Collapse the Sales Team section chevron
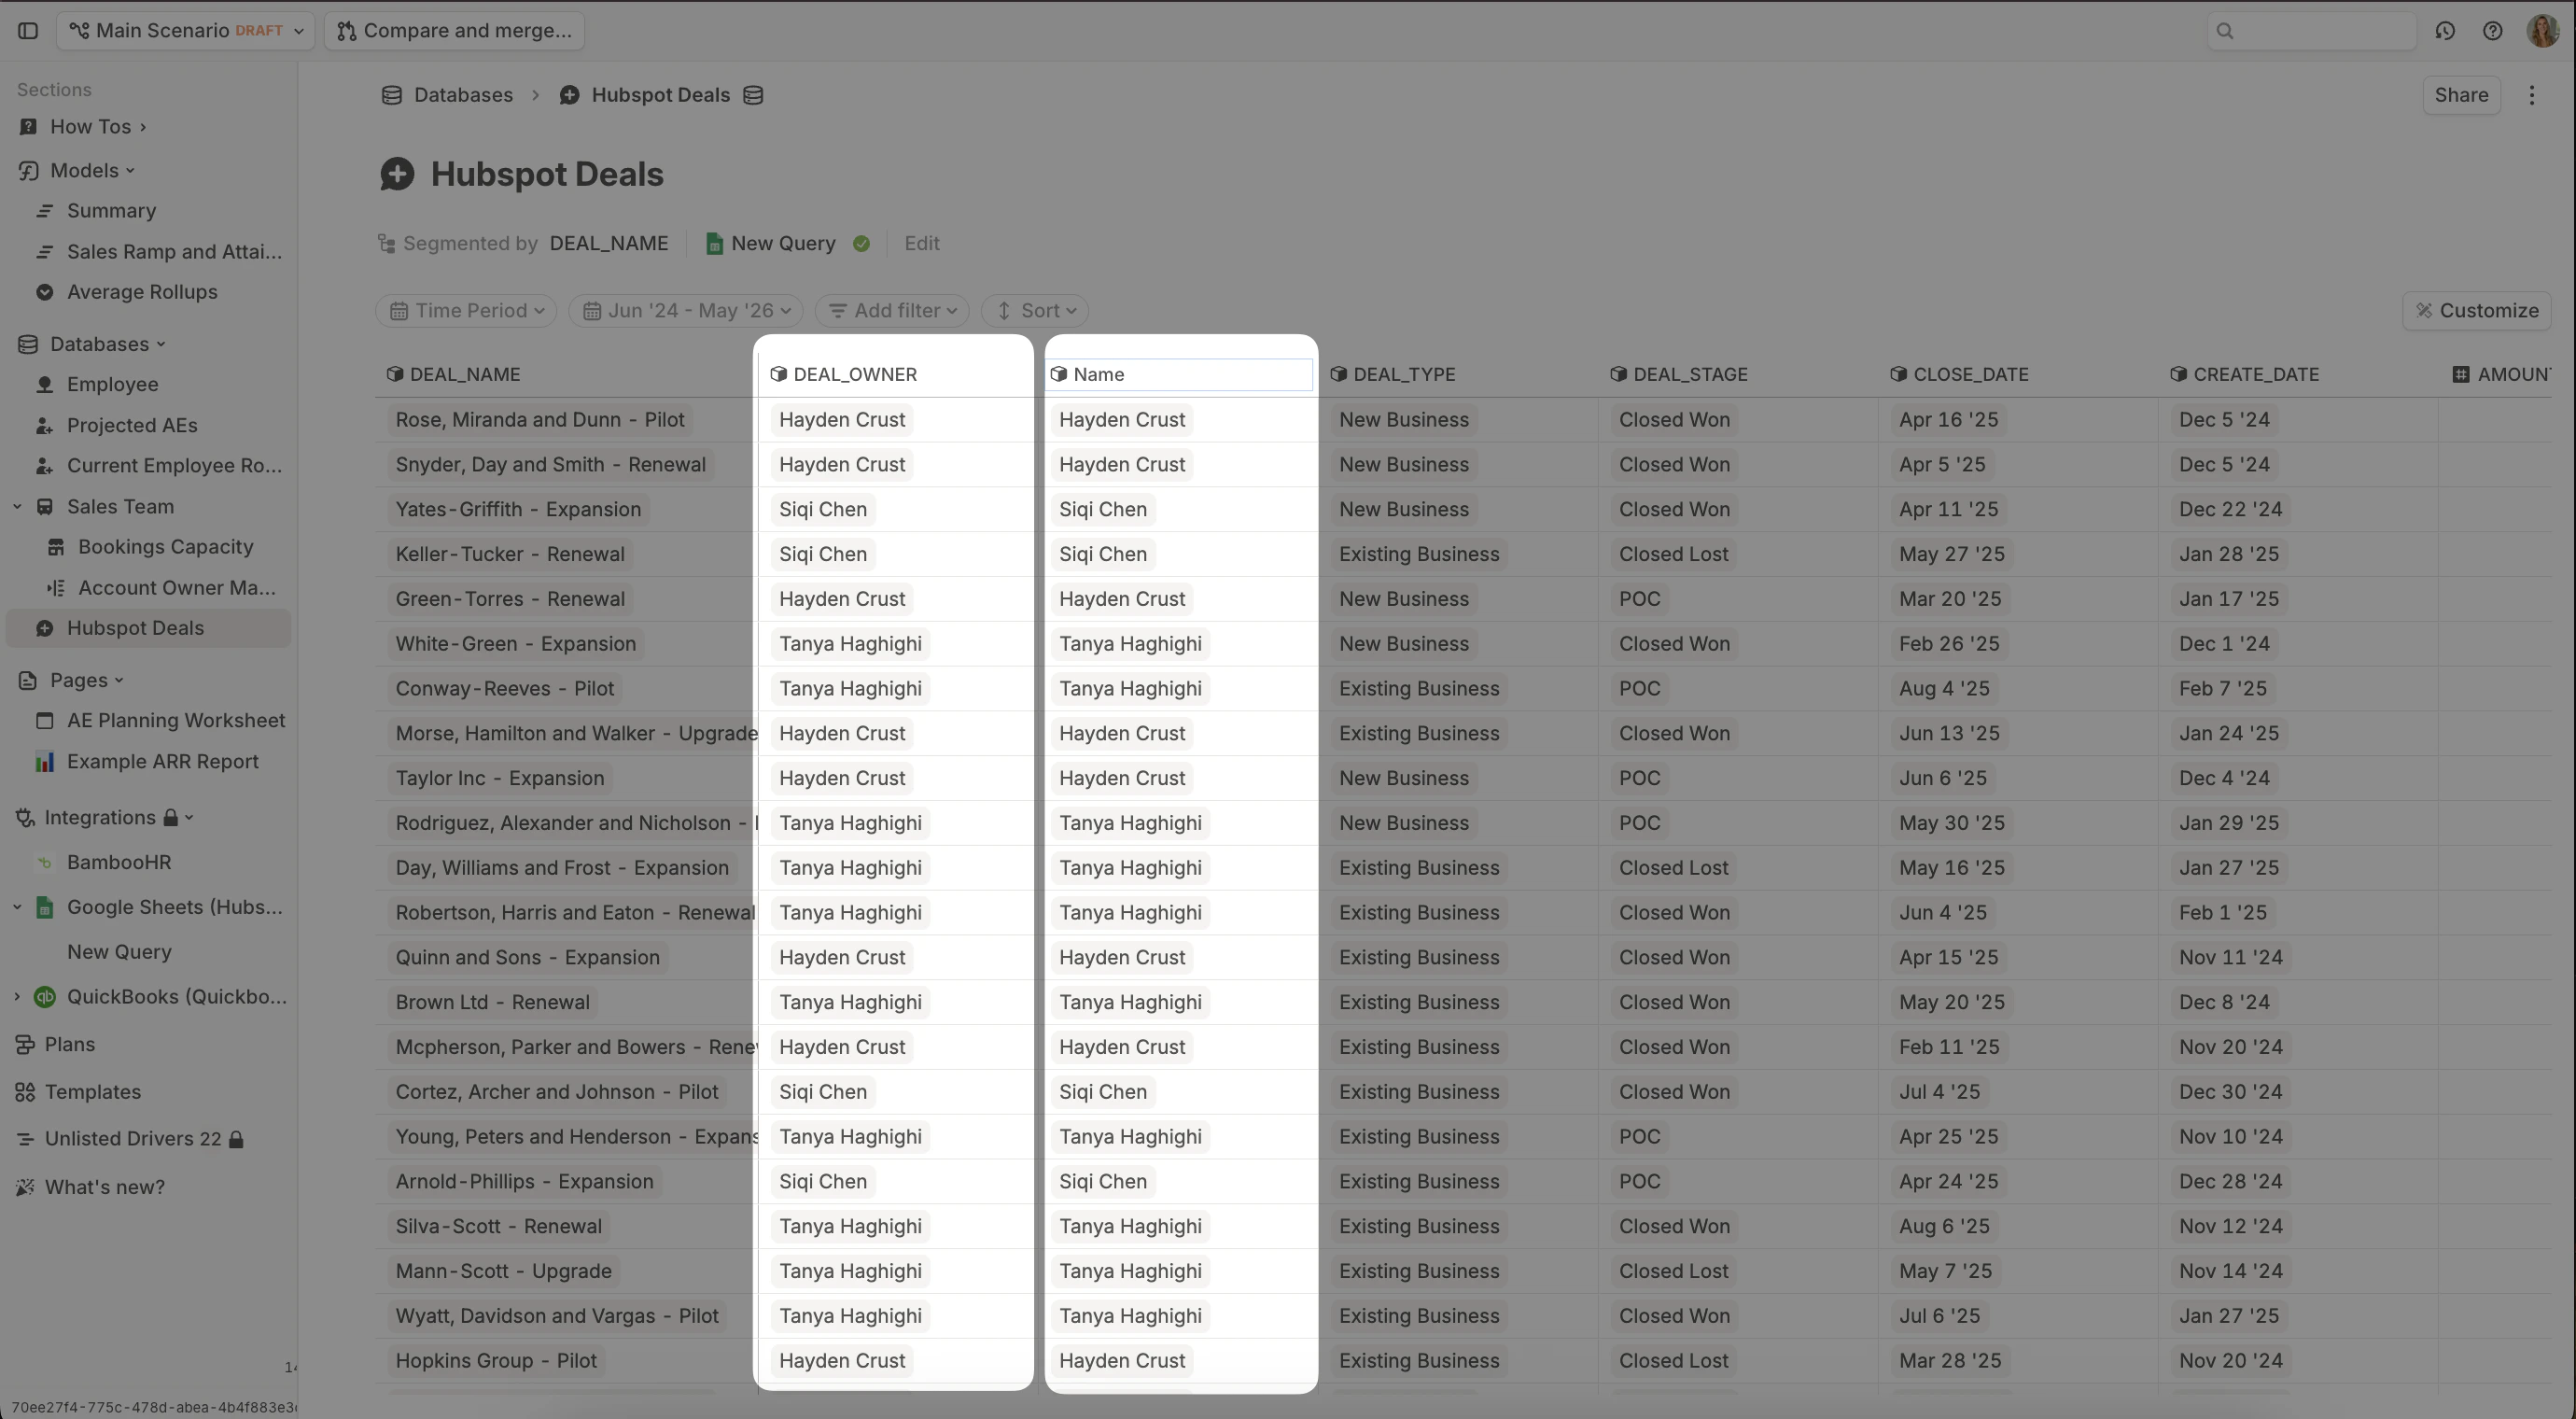Image resolution: width=2576 pixels, height=1419 pixels. point(16,506)
